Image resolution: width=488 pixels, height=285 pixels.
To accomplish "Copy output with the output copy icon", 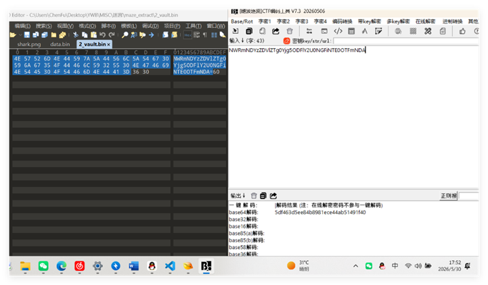I will [263, 196].
